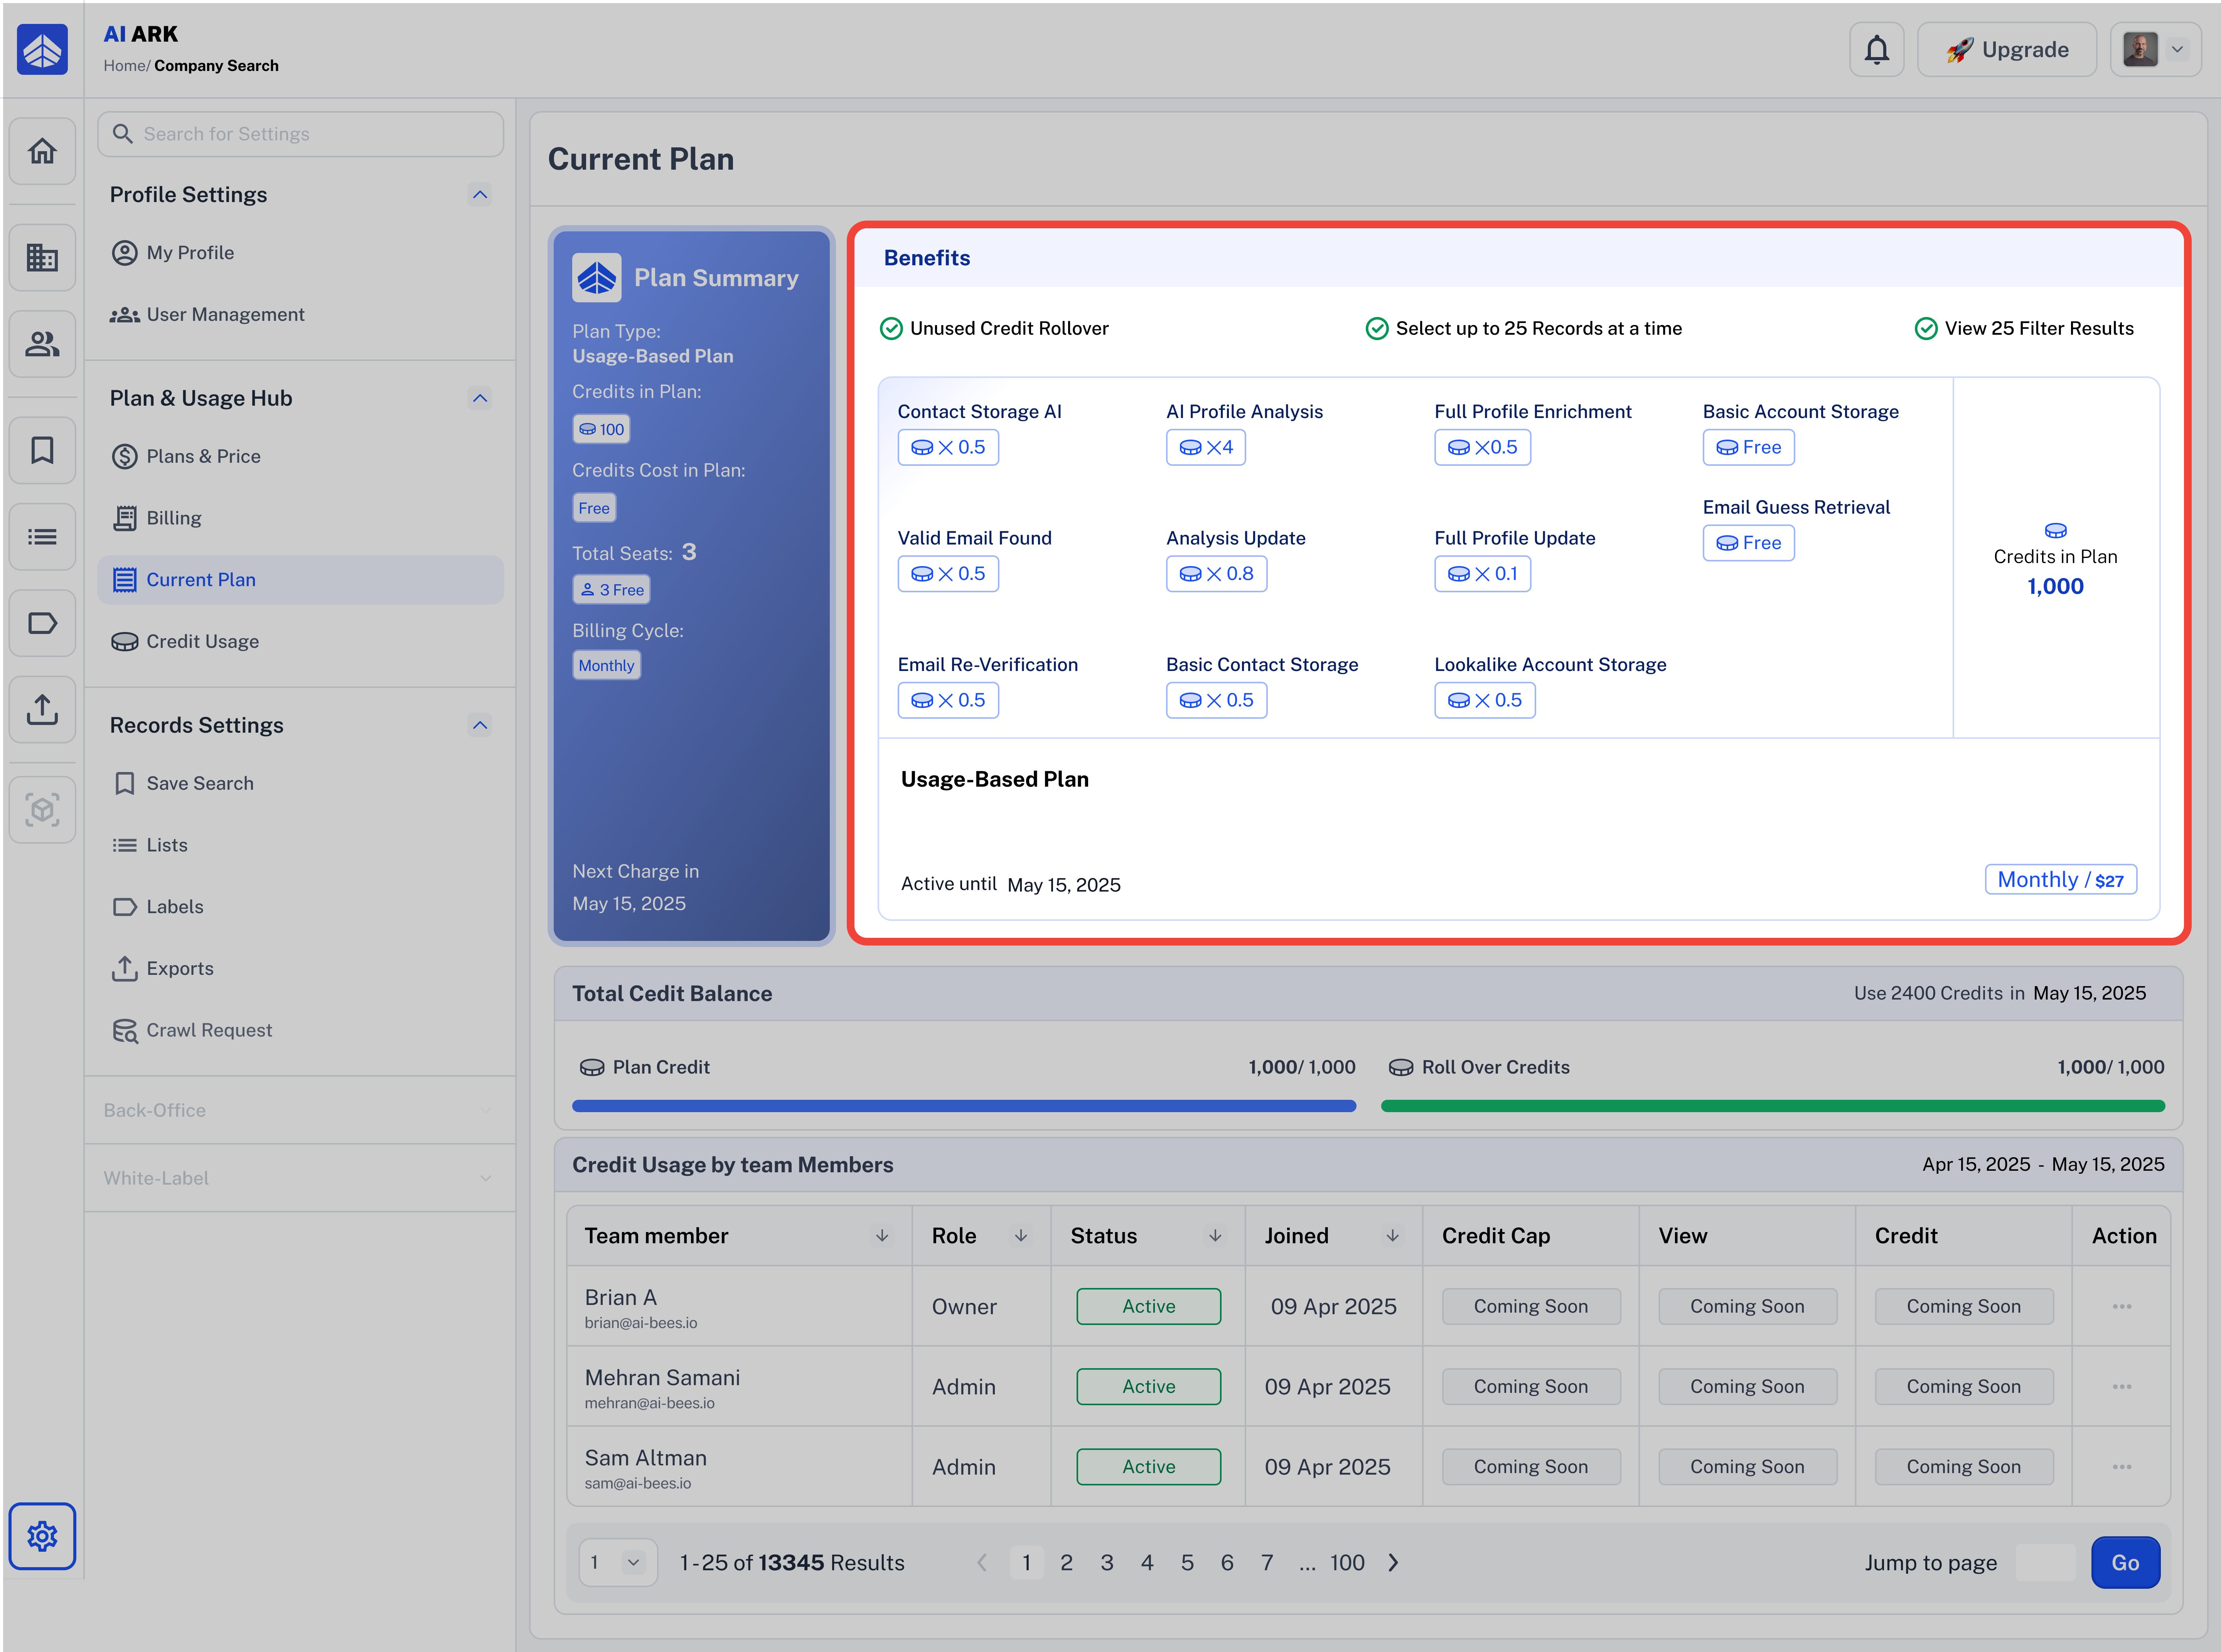Open the bookmark icon in left rail
Image resolution: width=2221 pixels, height=1652 pixels.
pos(42,450)
